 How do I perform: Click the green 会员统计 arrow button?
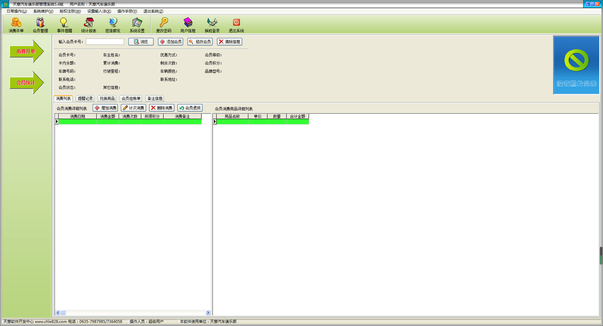27,83
